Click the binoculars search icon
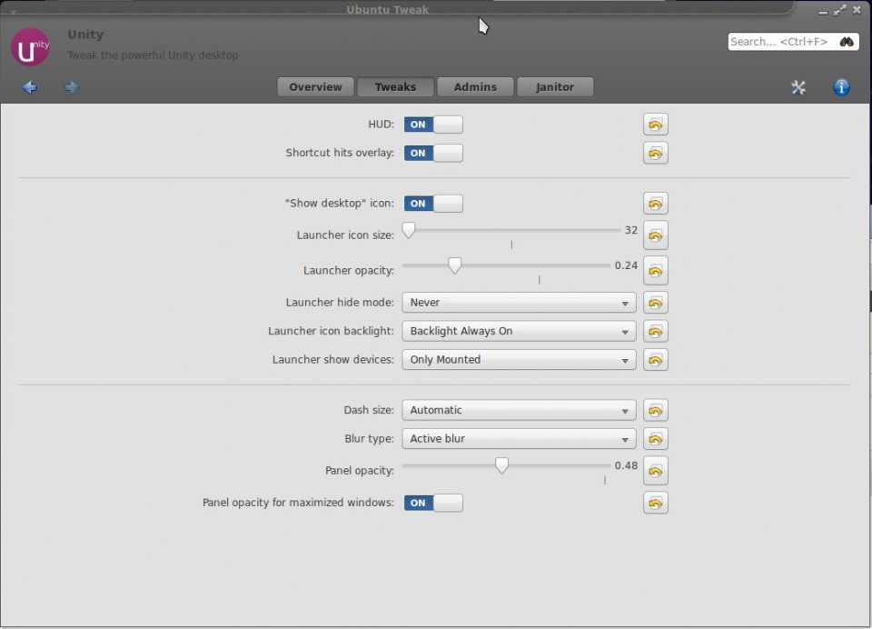This screenshot has height=629, width=872. pyautogui.click(x=847, y=42)
